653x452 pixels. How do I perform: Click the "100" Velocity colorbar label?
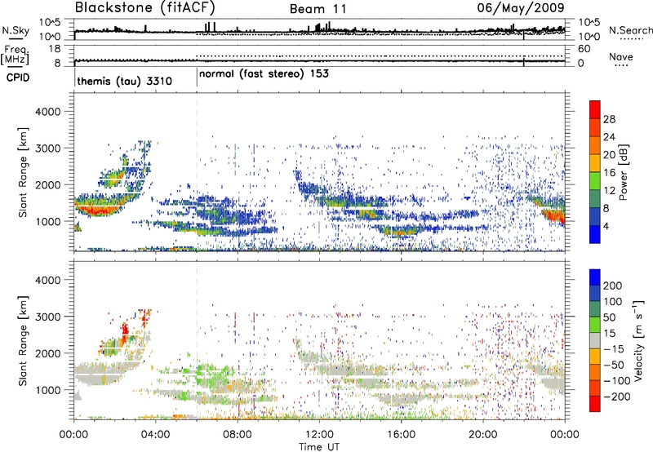click(613, 302)
